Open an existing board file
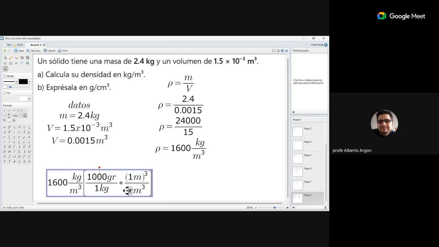Image resolution: width=439 pixels, height=247 pixels. coord(18,45)
